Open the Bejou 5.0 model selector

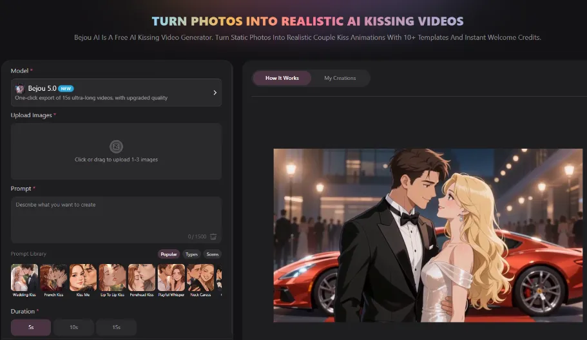(x=116, y=92)
